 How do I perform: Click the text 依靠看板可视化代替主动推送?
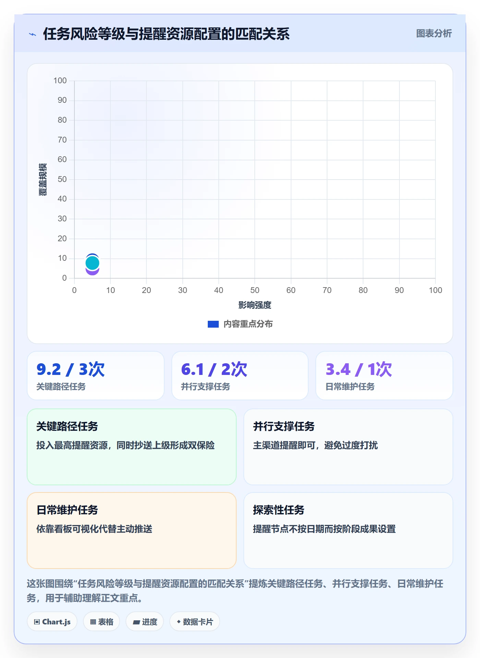tap(94, 529)
